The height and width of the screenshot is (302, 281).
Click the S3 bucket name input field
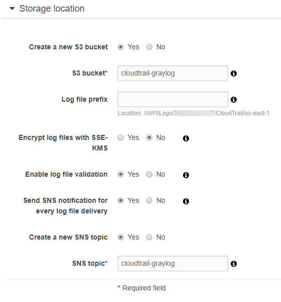(173, 73)
